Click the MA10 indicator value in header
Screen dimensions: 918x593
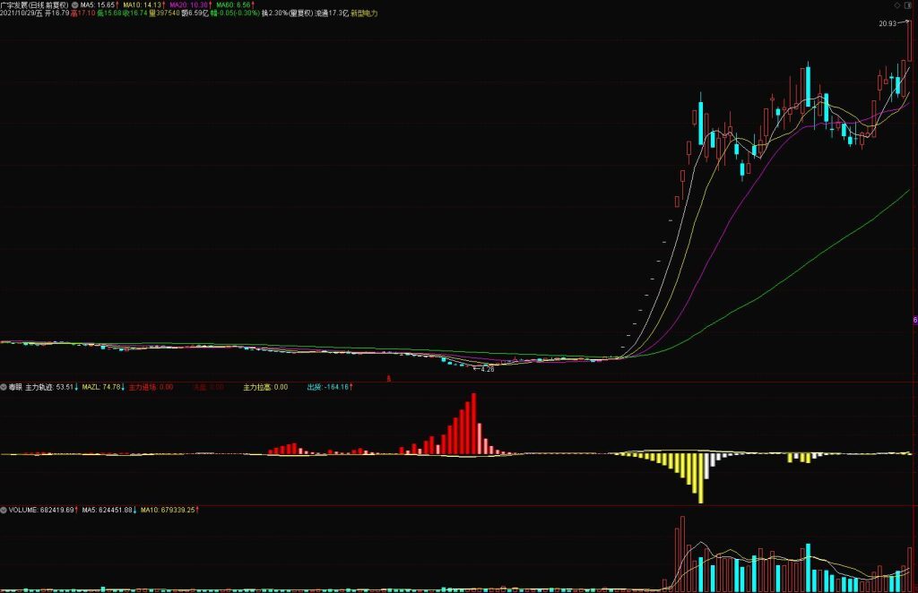[x=145, y=4]
